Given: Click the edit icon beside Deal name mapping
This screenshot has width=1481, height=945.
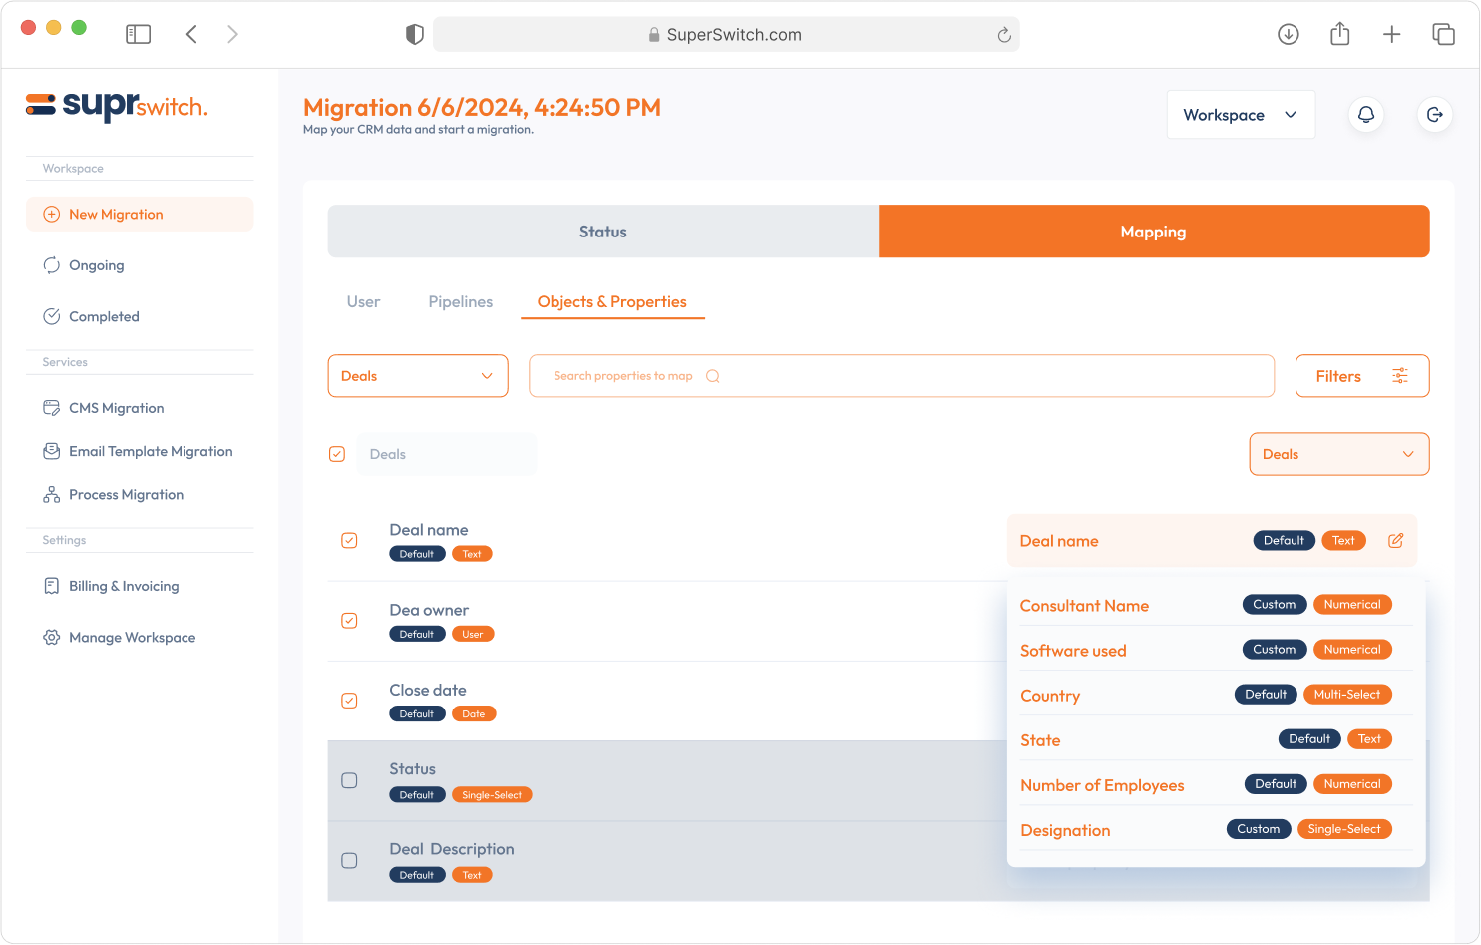Looking at the screenshot, I should [1395, 541].
